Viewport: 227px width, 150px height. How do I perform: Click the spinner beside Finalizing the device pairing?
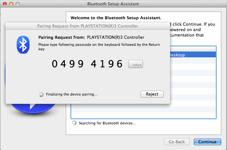pos(41,95)
